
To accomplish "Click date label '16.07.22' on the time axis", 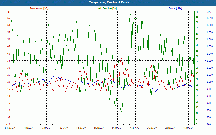I will tap(99, 128).
